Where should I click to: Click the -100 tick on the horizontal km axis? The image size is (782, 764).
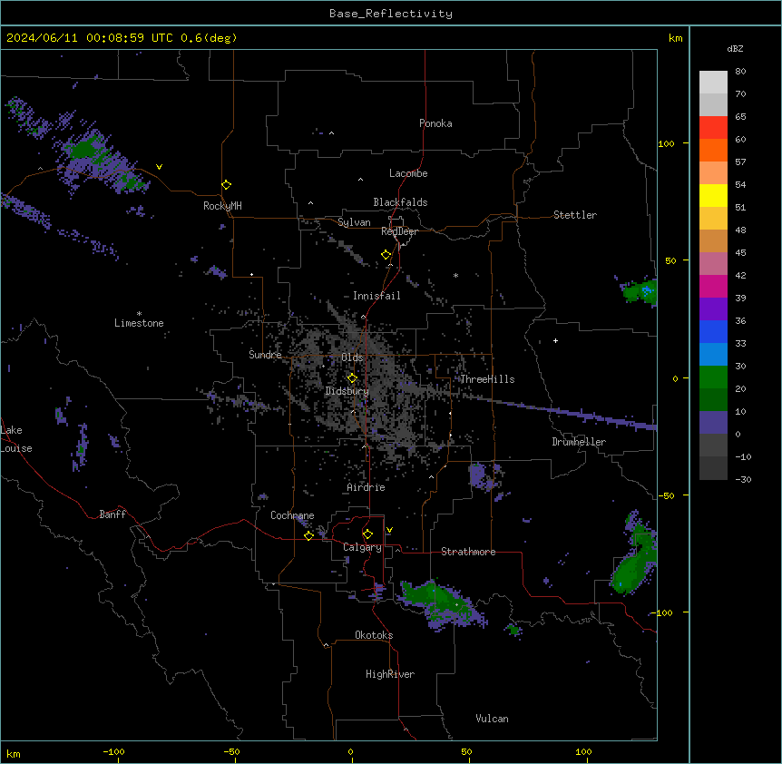pos(113,751)
